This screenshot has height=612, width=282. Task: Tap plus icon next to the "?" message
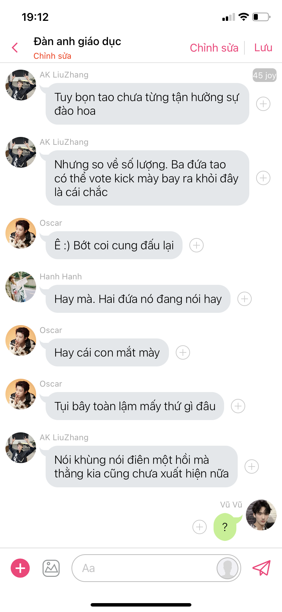[x=200, y=527]
